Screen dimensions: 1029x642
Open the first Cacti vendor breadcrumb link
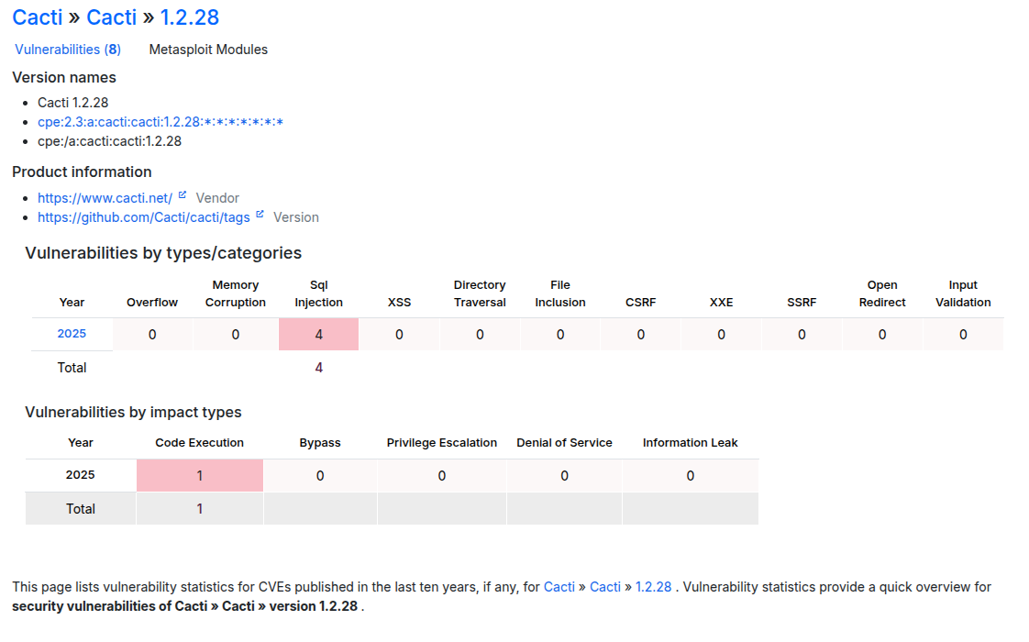38,17
